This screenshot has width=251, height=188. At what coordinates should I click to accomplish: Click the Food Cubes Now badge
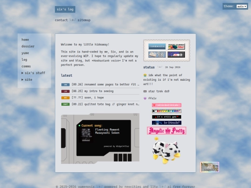176,46
